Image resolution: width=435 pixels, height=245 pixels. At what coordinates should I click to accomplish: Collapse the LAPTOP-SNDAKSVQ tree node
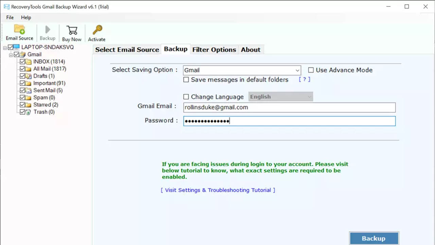pyautogui.click(x=5, y=48)
